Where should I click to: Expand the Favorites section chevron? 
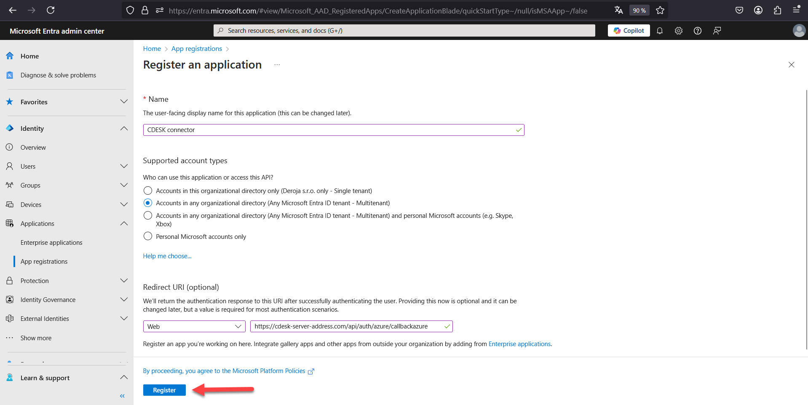[x=124, y=102]
